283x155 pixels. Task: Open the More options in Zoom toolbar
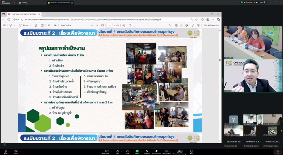coord(192,152)
